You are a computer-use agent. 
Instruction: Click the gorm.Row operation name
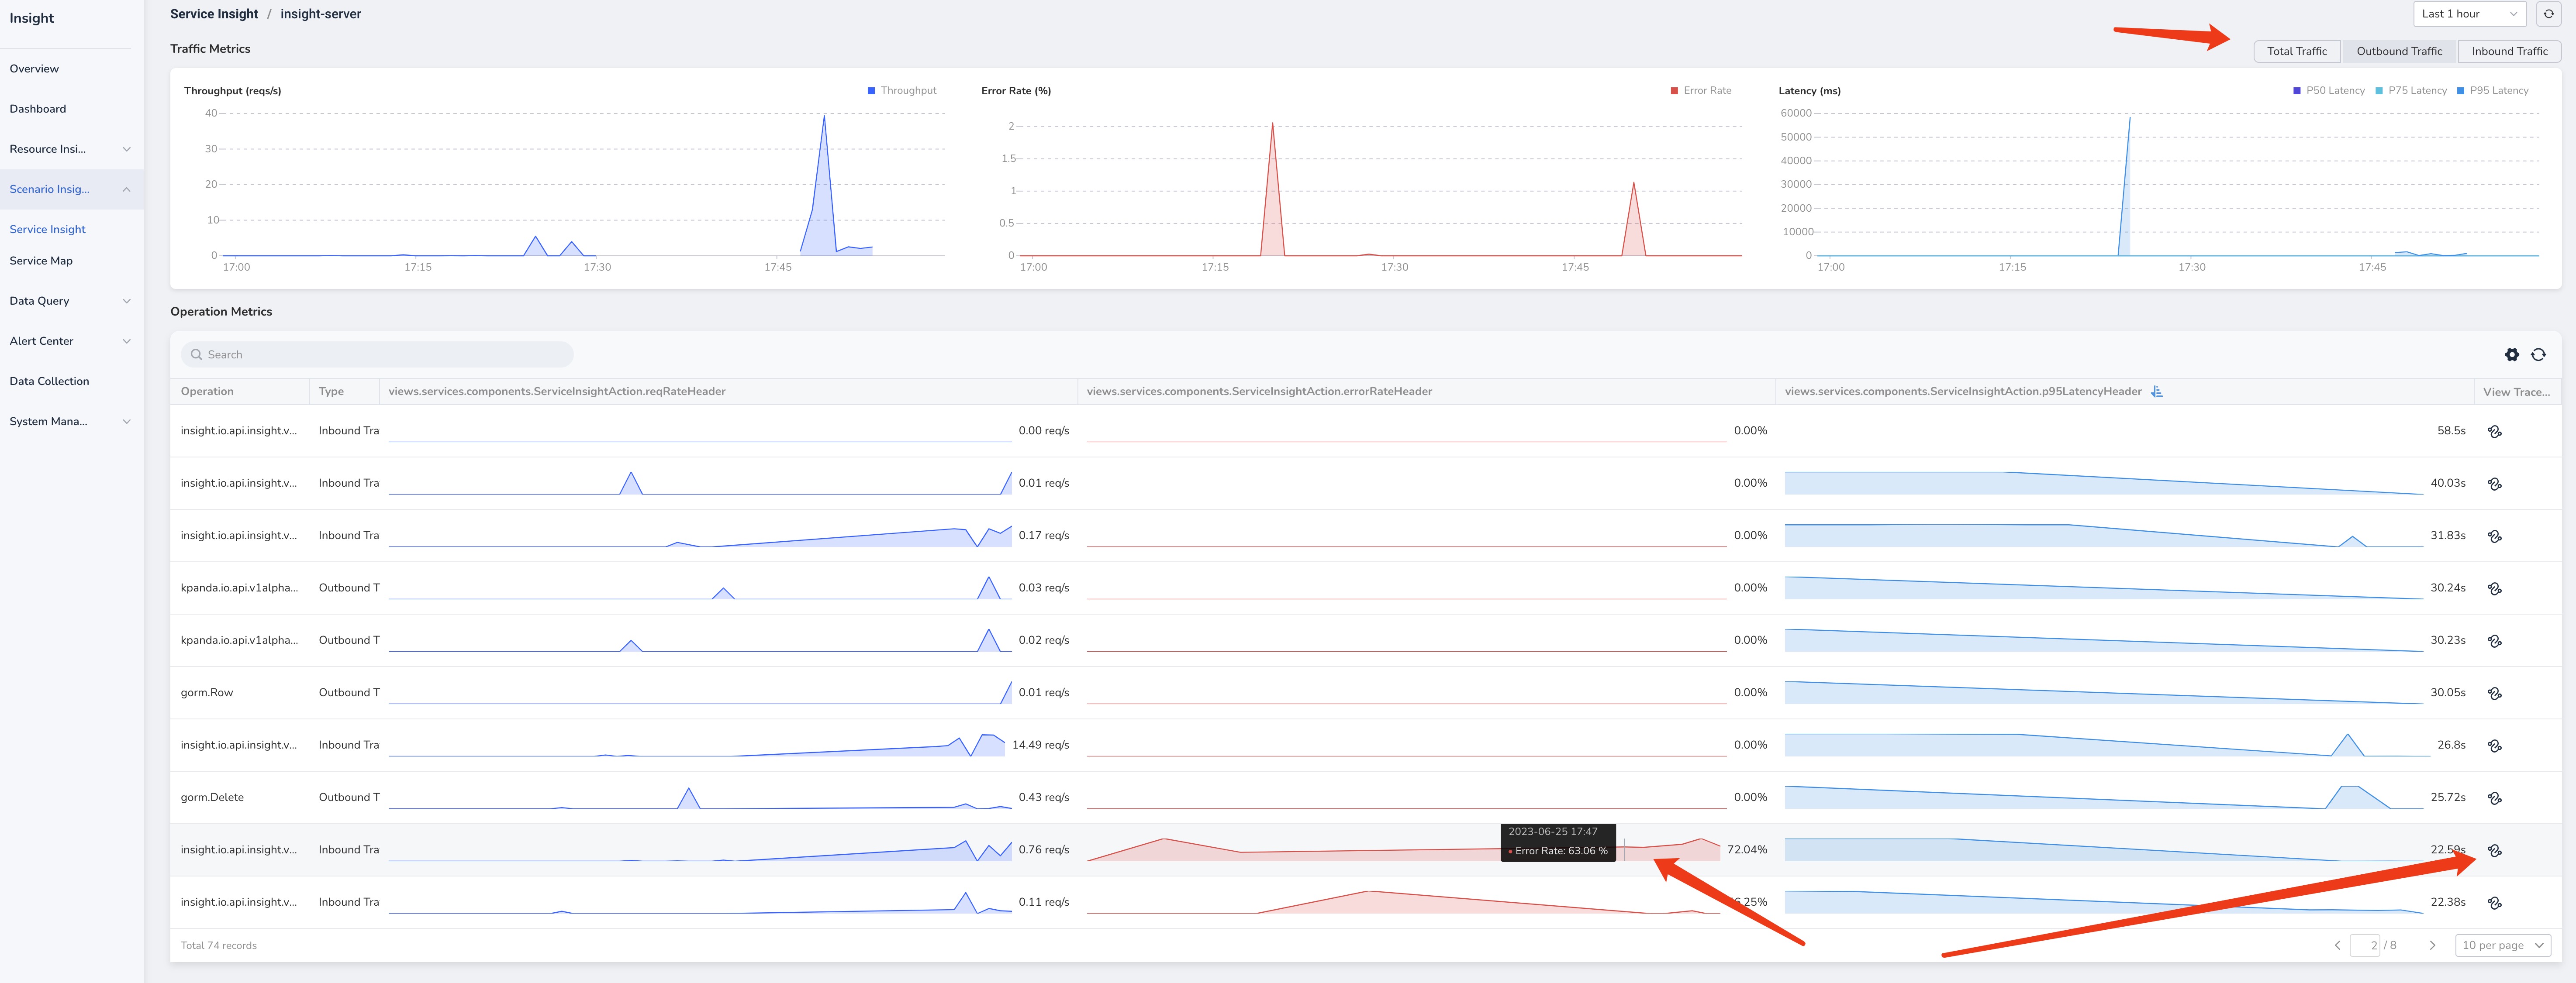coord(206,692)
